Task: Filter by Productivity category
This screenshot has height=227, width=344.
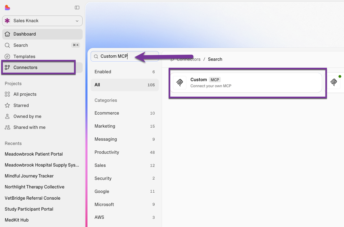Action: point(125,152)
